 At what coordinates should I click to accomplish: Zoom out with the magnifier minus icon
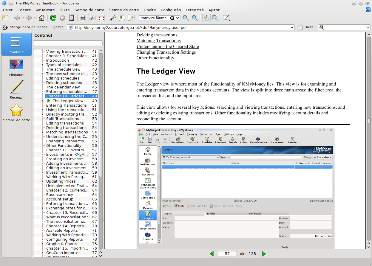pos(186,18)
